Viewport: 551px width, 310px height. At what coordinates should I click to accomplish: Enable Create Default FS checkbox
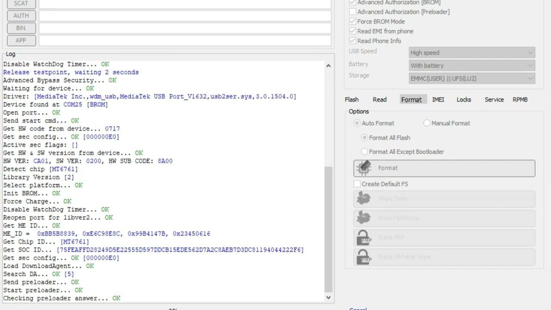[357, 184]
